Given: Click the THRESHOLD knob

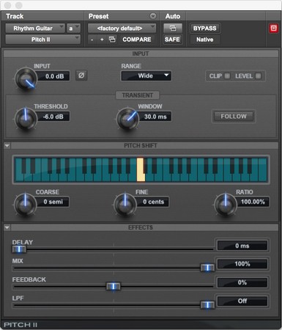Looking at the screenshot, I should pyautogui.click(x=26, y=119).
